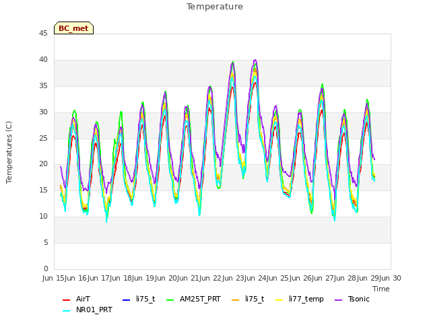Click the Jun 22 x-axis tick label
The width and height of the screenshot is (431, 323).
pyautogui.click(x=211, y=278)
